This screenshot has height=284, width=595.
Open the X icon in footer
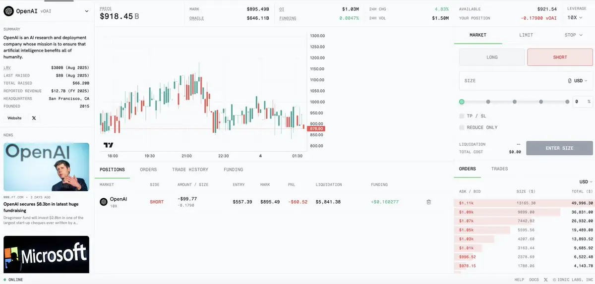click(545, 280)
